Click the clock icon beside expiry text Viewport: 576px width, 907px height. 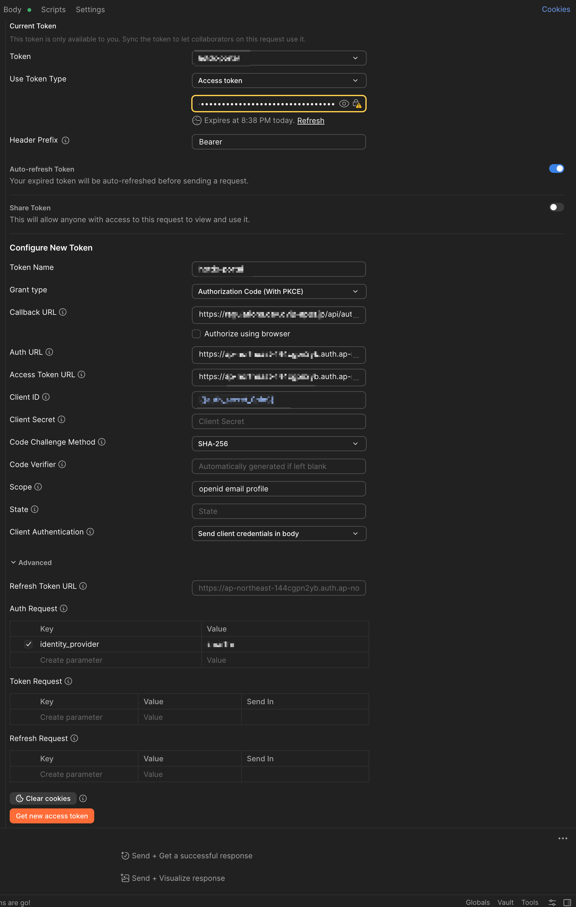[197, 120]
